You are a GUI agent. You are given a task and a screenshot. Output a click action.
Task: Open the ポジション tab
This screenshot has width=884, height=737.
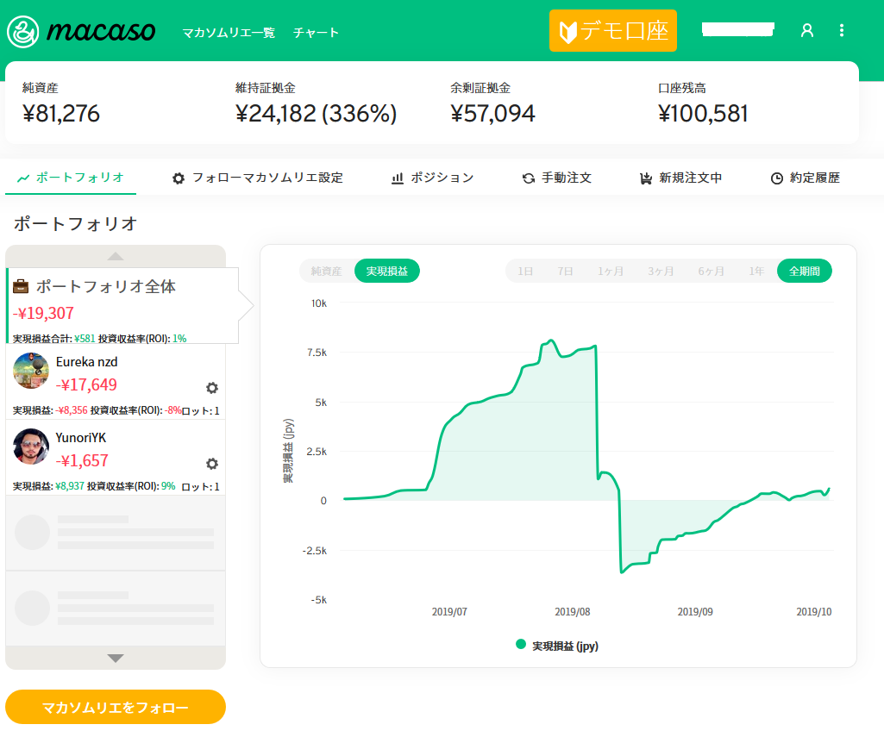(432, 178)
